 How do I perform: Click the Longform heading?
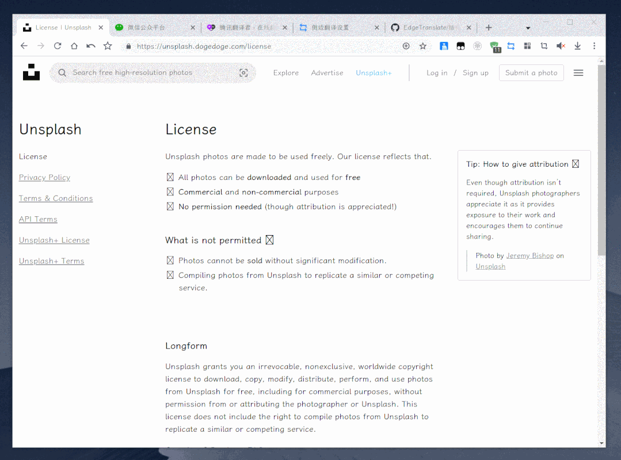186,346
